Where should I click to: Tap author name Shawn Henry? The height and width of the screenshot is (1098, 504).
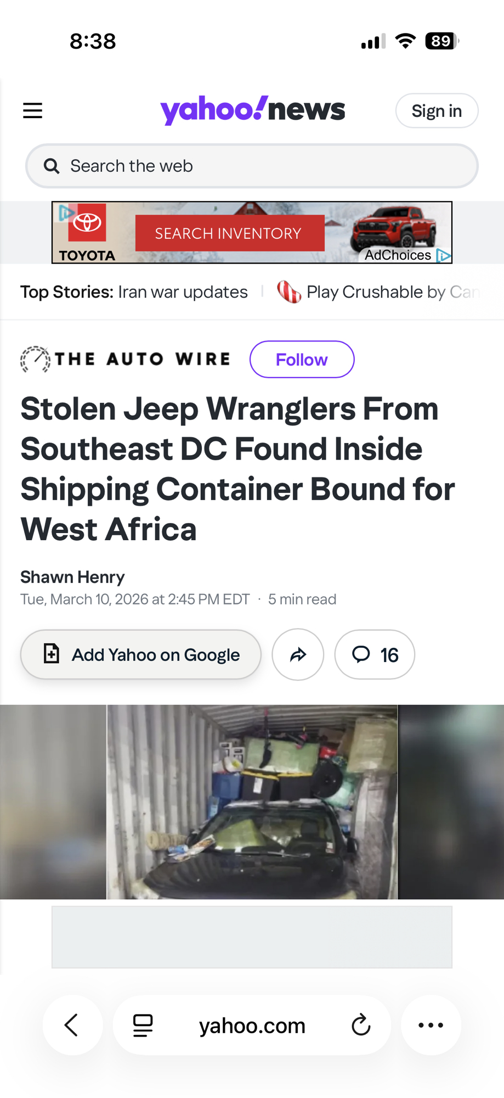point(72,577)
